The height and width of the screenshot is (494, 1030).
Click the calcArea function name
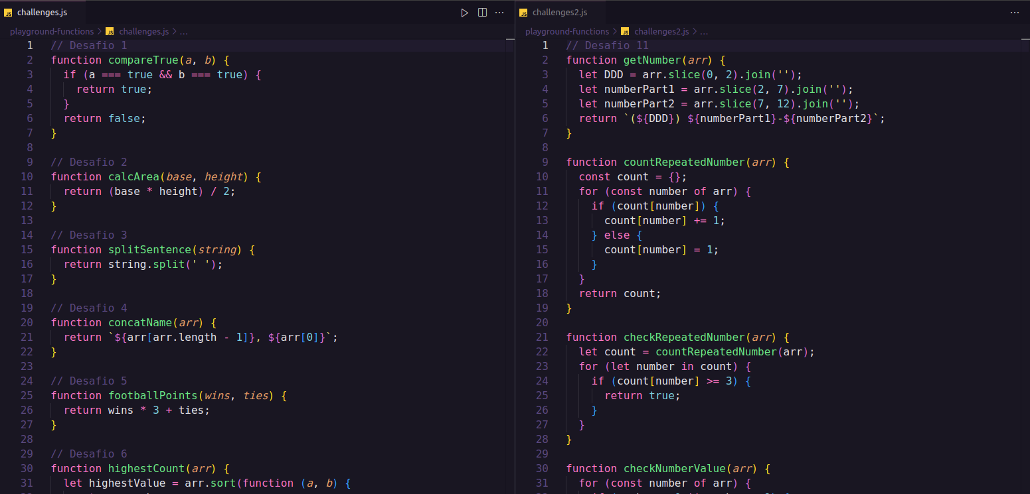coord(133,176)
